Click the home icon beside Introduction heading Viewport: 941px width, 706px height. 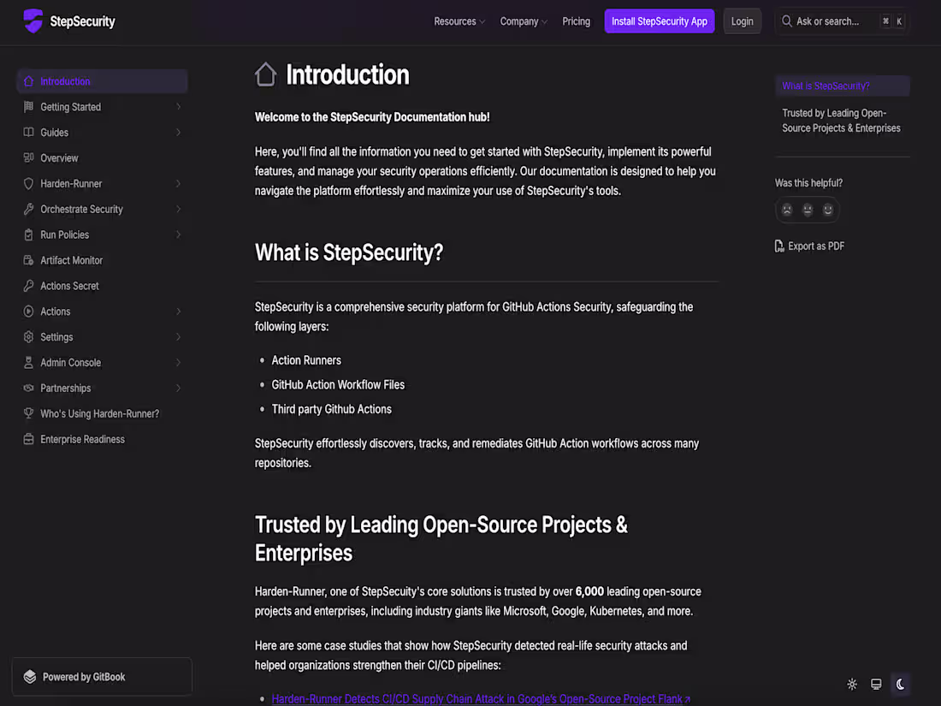[x=265, y=74]
